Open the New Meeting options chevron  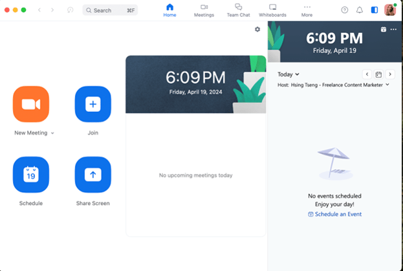(52, 133)
